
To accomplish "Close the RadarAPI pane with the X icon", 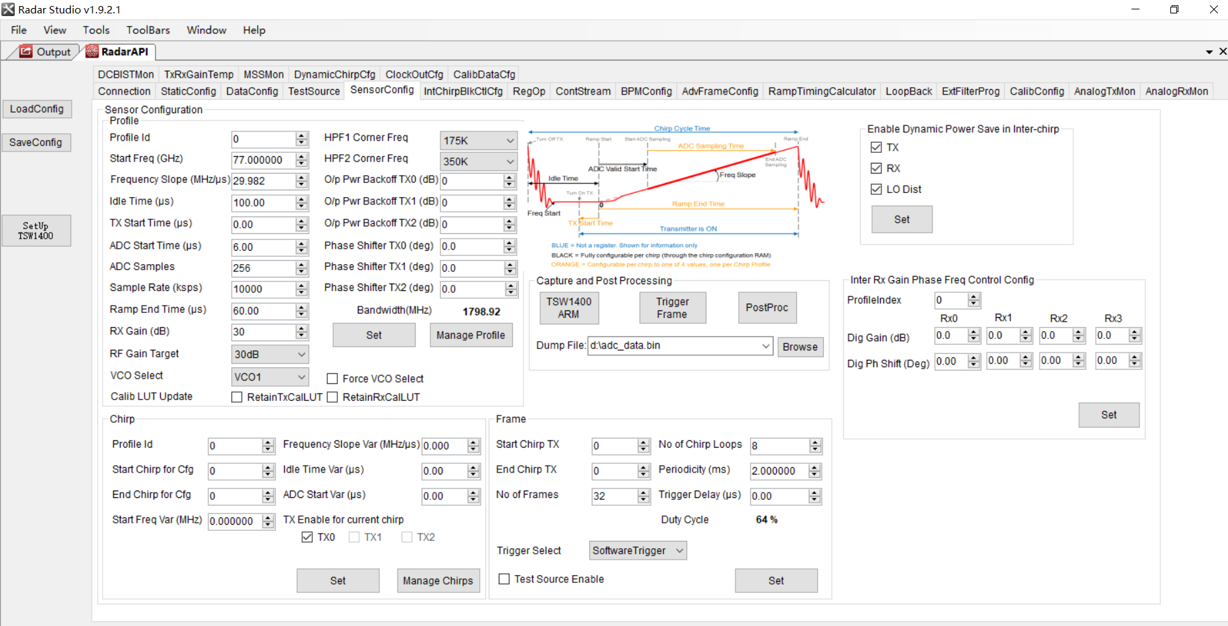I will 1221,51.
